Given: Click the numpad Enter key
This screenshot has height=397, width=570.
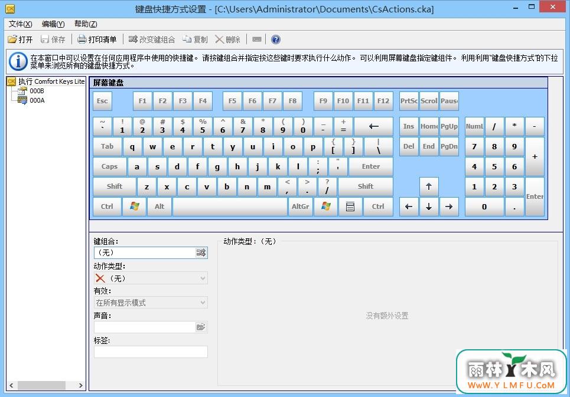Looking at the screenshot, I should pyautogui.click(x=535, y=196).
